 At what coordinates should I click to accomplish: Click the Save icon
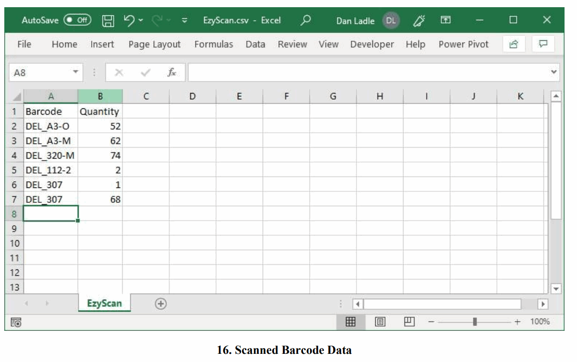pyautogui.click(x=109, y=20)
